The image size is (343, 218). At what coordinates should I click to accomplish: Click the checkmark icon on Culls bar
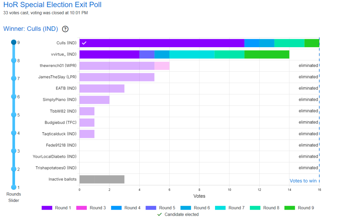tap(84, 43)
